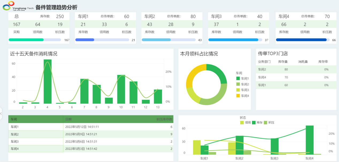Image resolution: width=339 pixels, height=162 pixels.
Task: Click the 近十五天备件消耗情况 chart title
Action: coord(34,54)
